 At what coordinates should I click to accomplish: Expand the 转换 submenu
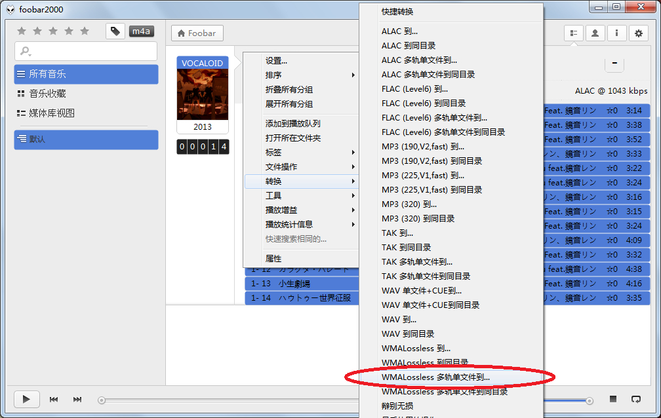pos(302,181)
